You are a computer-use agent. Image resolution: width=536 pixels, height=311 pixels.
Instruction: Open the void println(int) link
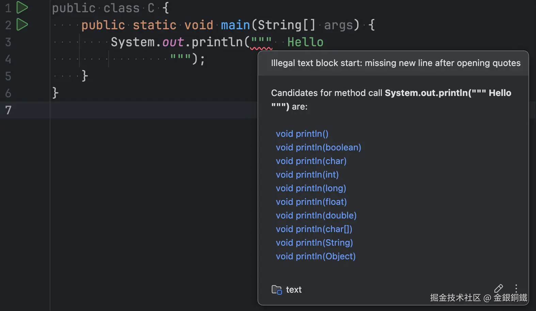(307, 175)
